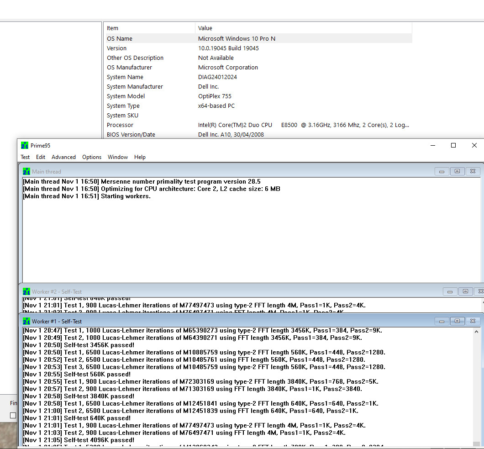
Task: Click the Worker #2 Self-Test window icon
Action: pyautogui.click(x=26, y=291)
